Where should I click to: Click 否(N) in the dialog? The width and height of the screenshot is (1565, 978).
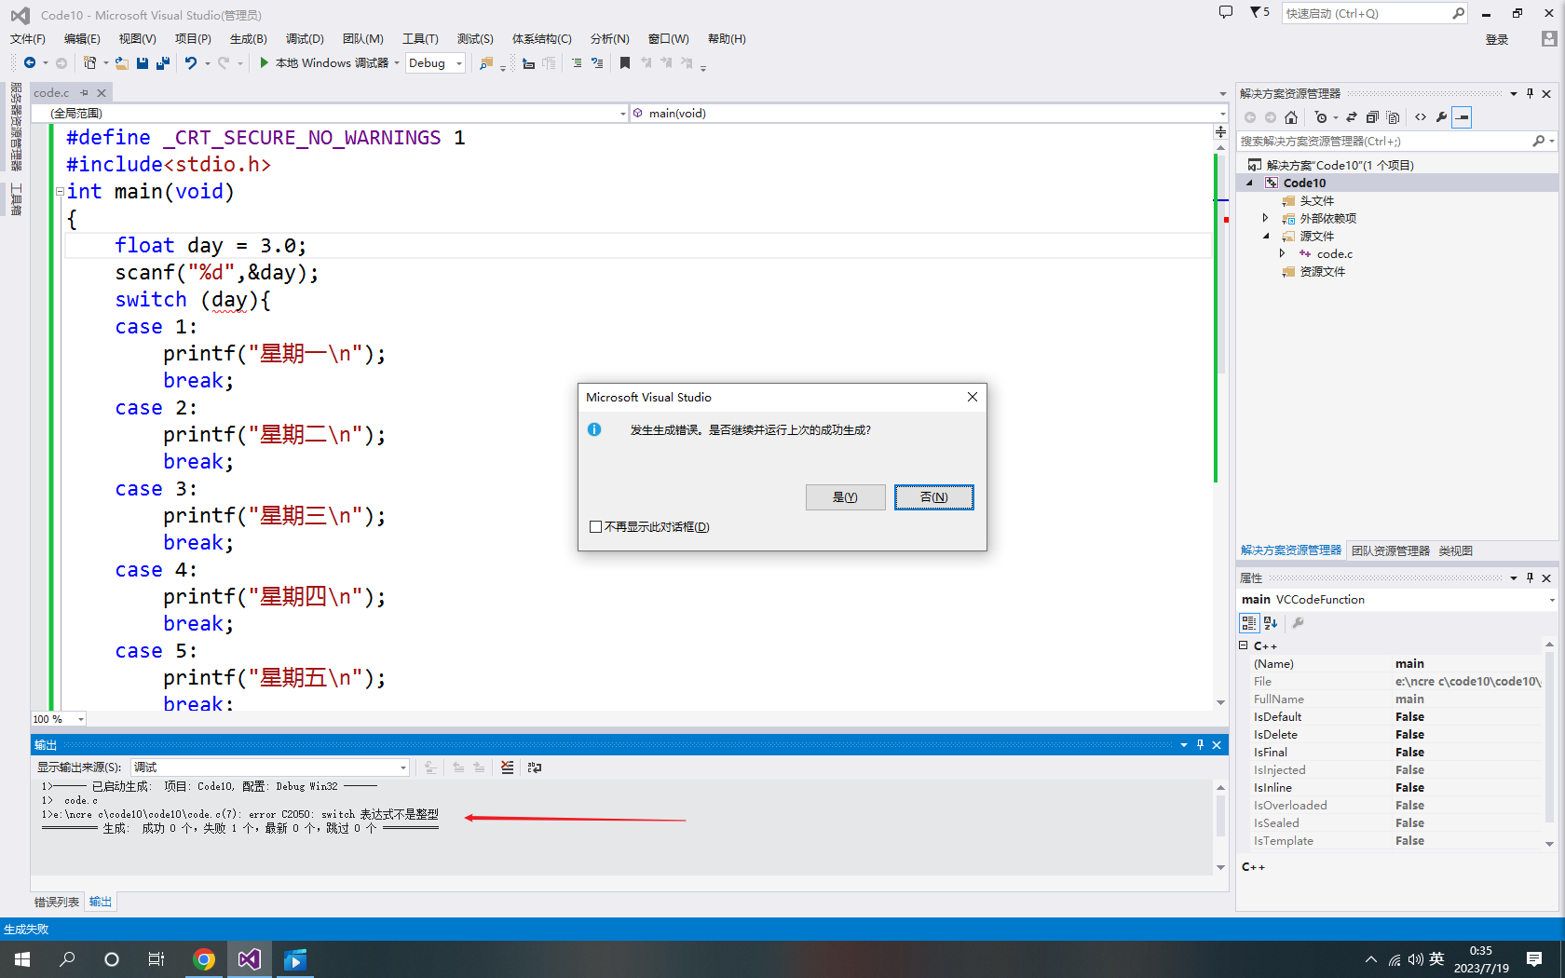pyautogui.click(x=934, y=497)
